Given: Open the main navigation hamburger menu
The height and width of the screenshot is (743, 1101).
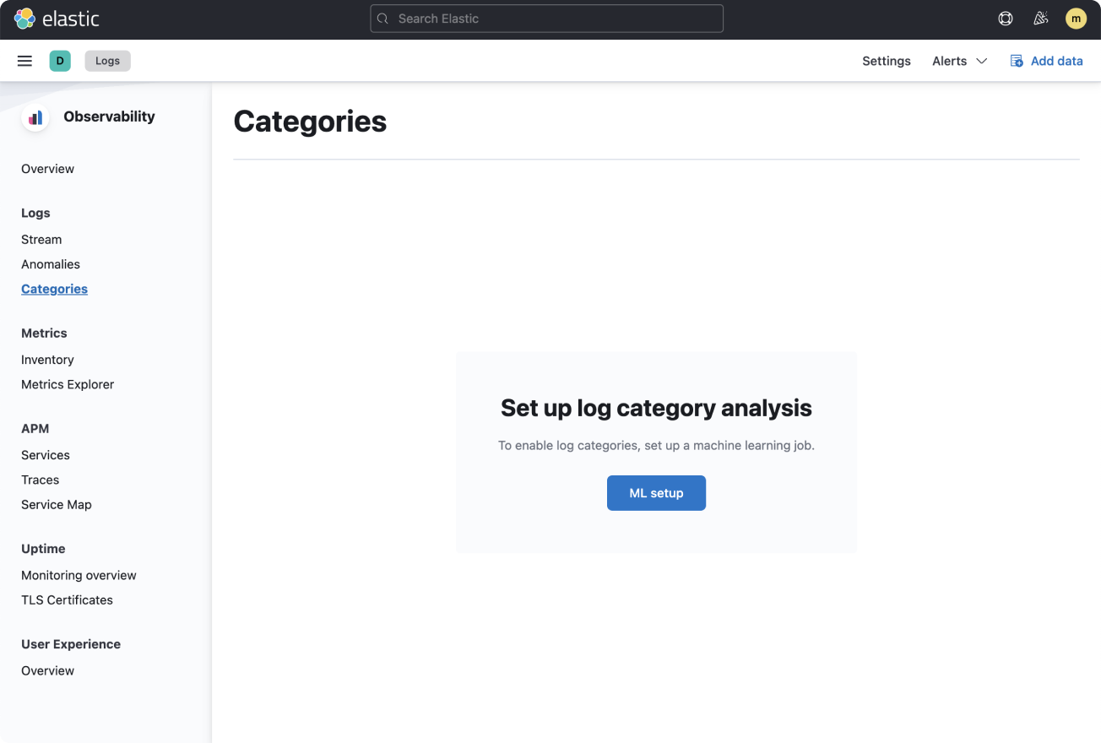Looking at the screenshot, I should click(24, 60).
